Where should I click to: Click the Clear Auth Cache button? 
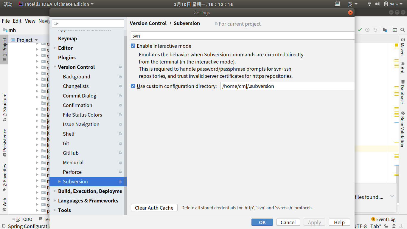tap(154, 208)
